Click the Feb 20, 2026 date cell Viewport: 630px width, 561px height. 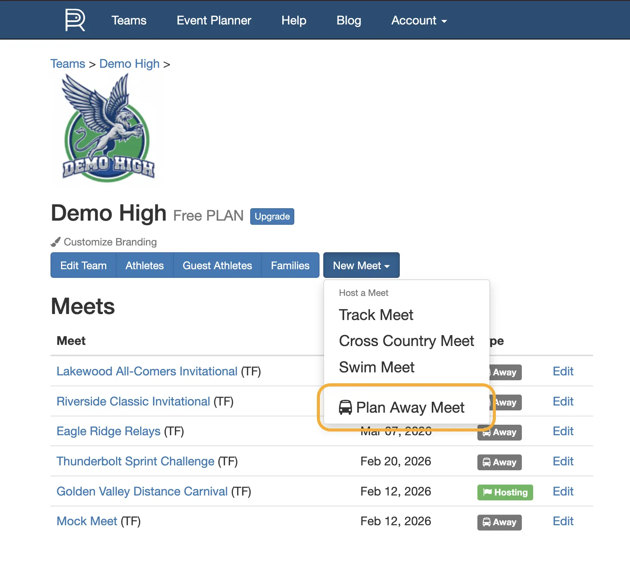pos(396,461)
